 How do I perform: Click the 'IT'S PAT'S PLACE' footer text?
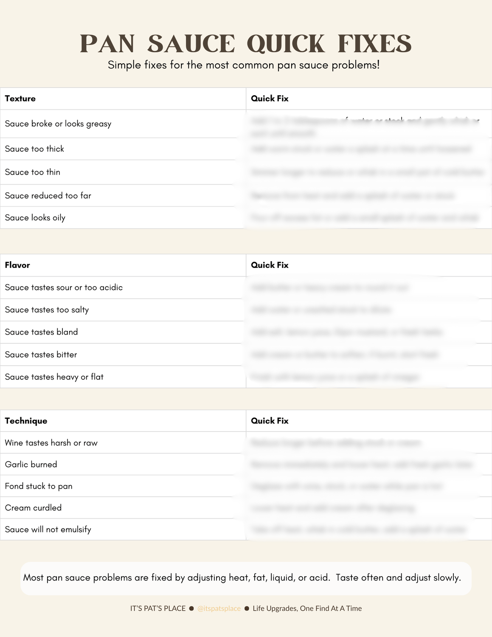click(x=158, y=609)
